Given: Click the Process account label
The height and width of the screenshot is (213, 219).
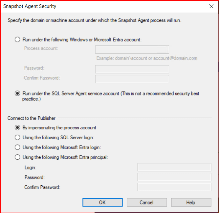Looking at the screenshot, I should coord(41,48).
